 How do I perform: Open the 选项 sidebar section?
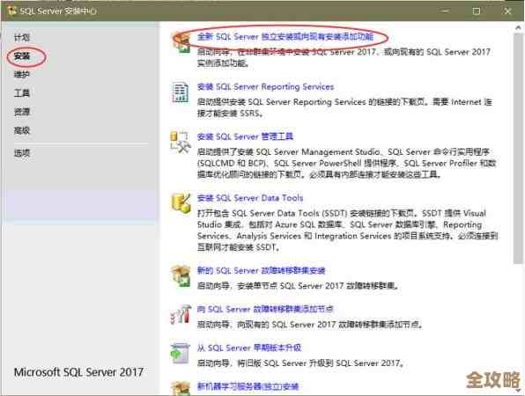[x=22, y=153]
